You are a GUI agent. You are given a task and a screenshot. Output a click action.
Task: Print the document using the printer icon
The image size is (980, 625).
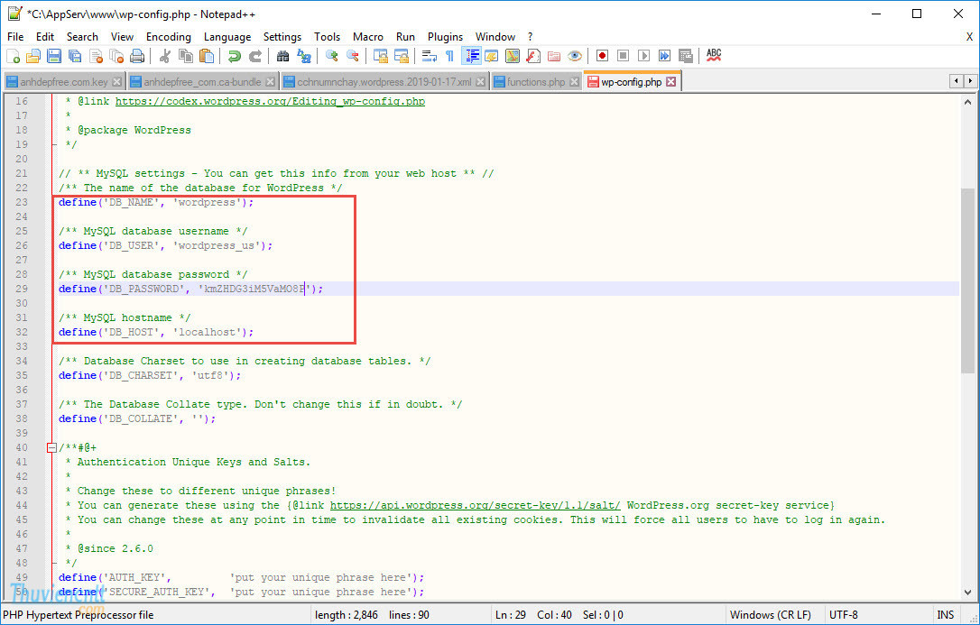(137, 56)
